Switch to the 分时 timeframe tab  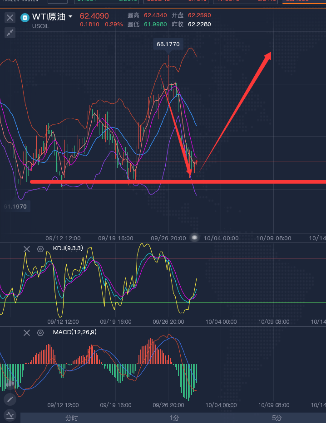click(71, 418)
